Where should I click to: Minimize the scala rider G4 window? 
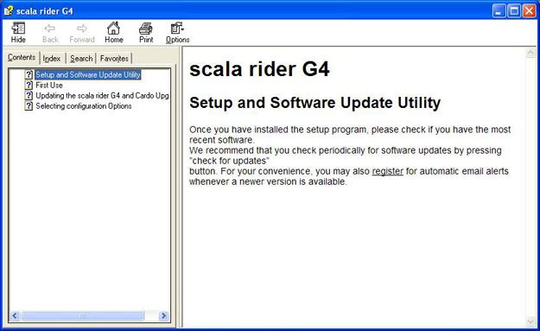click(499, 11)
